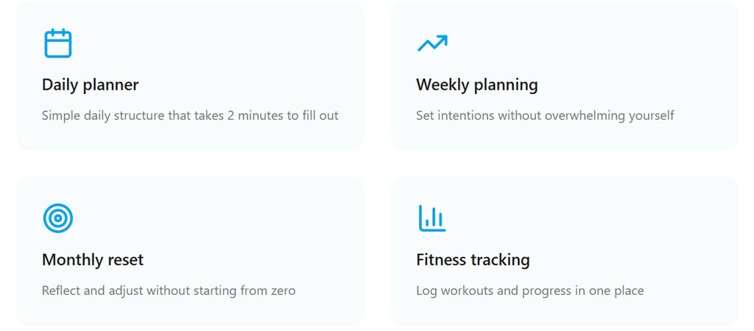Screen dimensions: 754x331
Task: Click 'Log workouts and progress in one place'
Action: pos(530,291)
